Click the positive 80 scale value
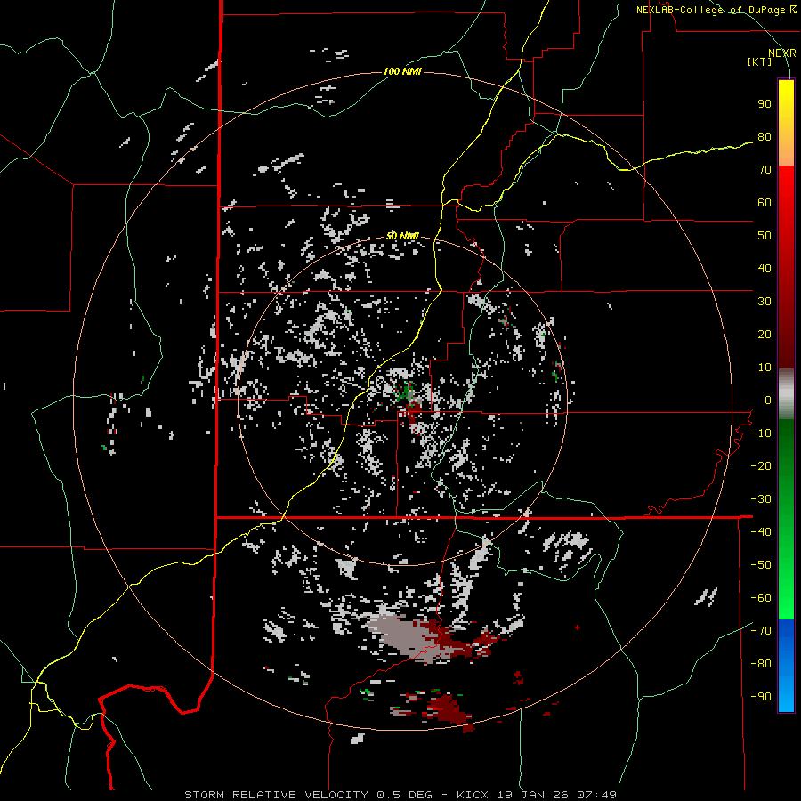This screenshot has width=801, height=801. pos(765,137)
